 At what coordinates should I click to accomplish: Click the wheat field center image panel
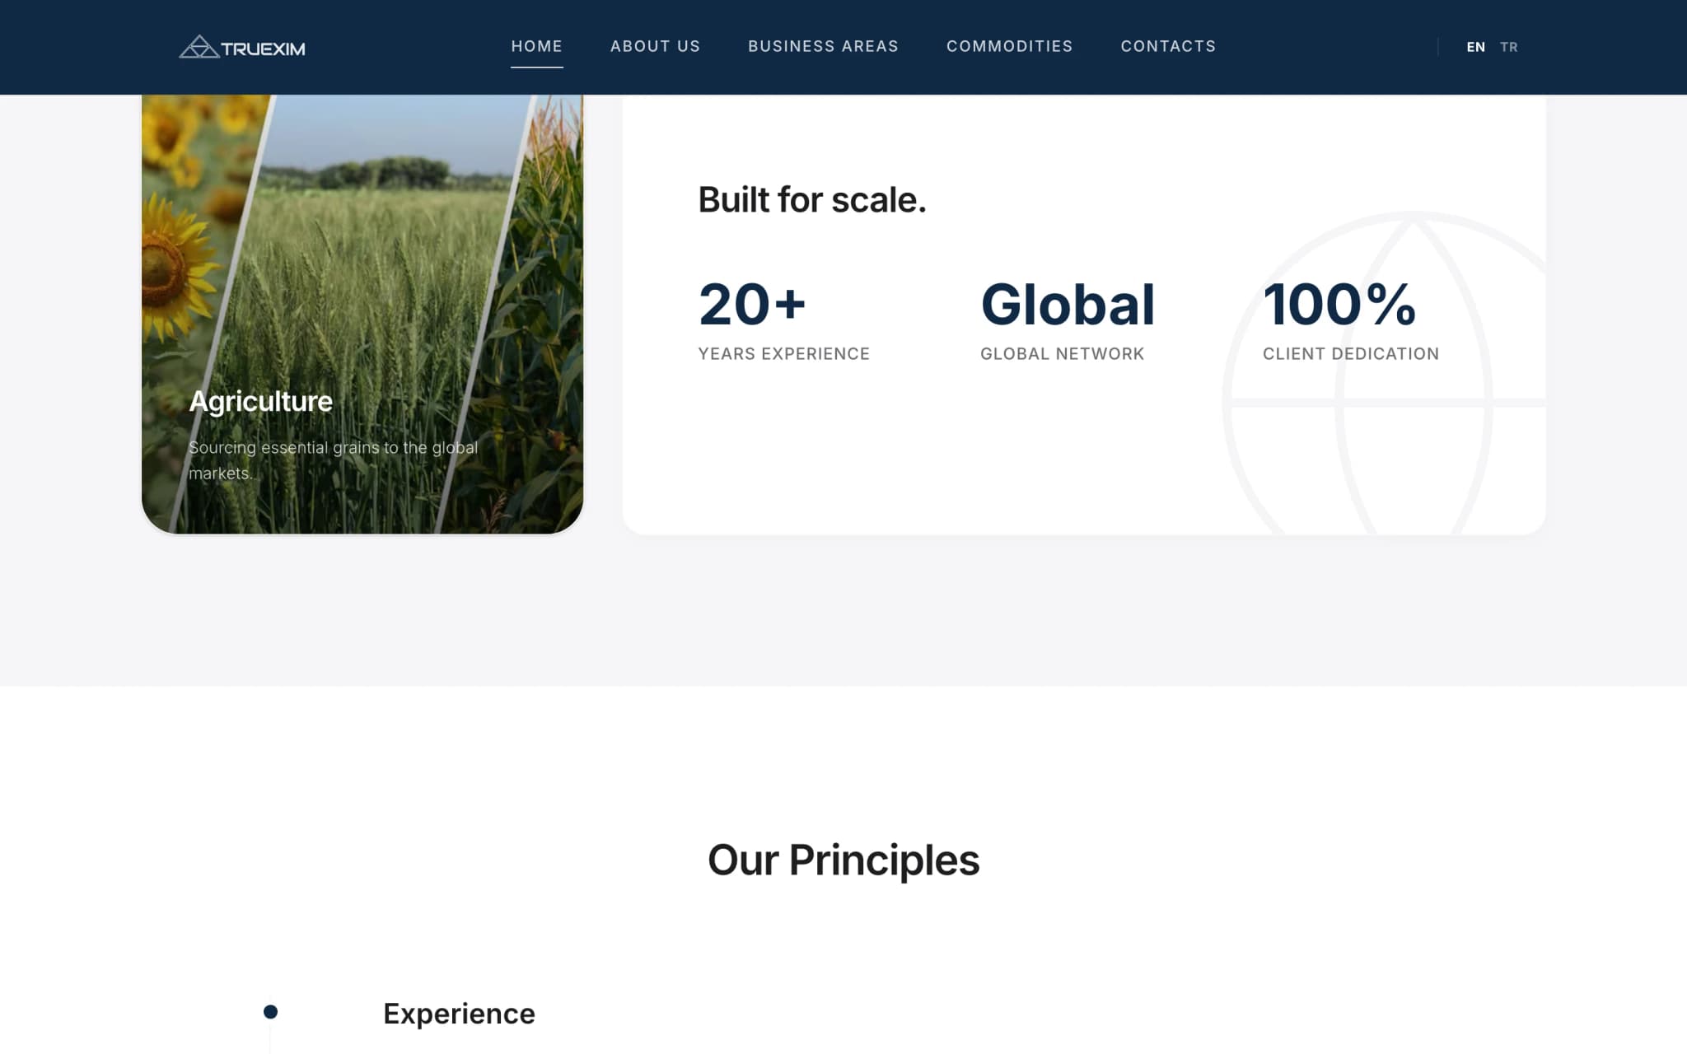pos(362,313)
